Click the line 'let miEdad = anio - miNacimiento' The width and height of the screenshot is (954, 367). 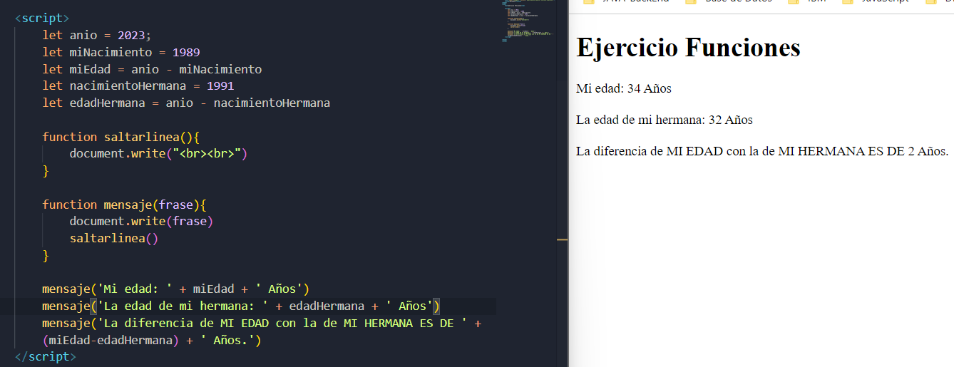[x=152, y=69]
